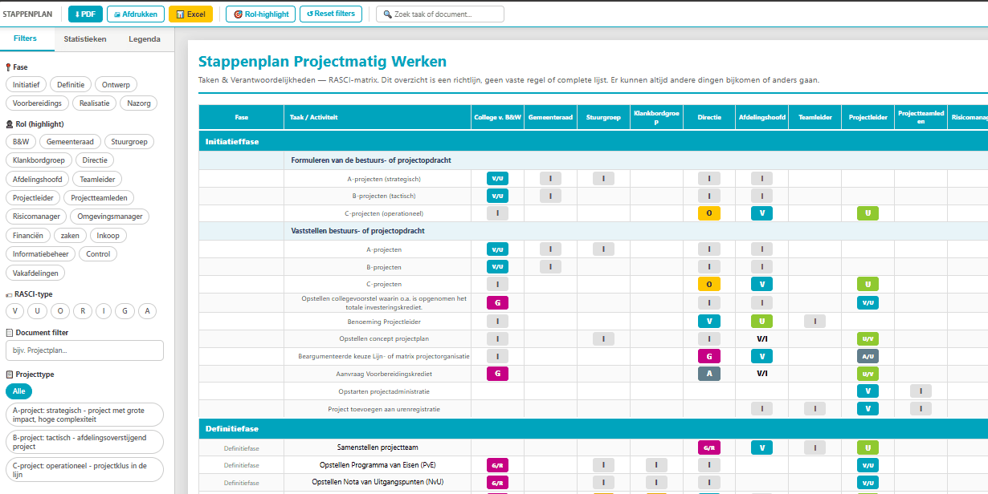The height and width of the screenshot is (494, 988).
Task: Export the matrix to Excel
Action: (190, 14)
